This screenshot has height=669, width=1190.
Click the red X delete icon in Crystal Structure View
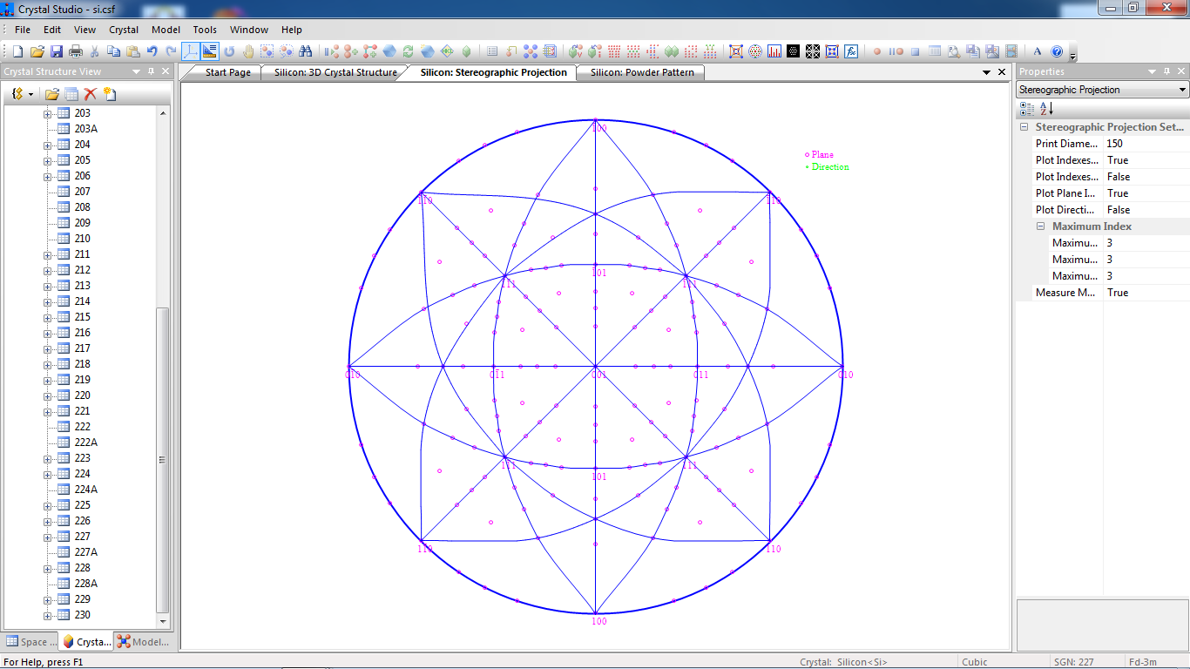pos(90,94)
